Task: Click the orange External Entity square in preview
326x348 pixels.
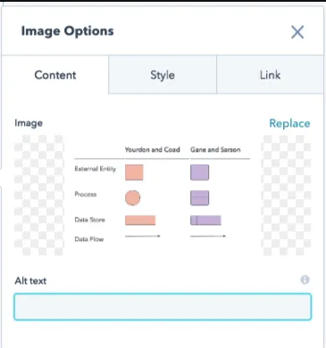Action: click(x=134, y=172)
